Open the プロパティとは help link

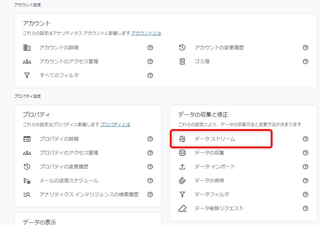pos(115,124)
